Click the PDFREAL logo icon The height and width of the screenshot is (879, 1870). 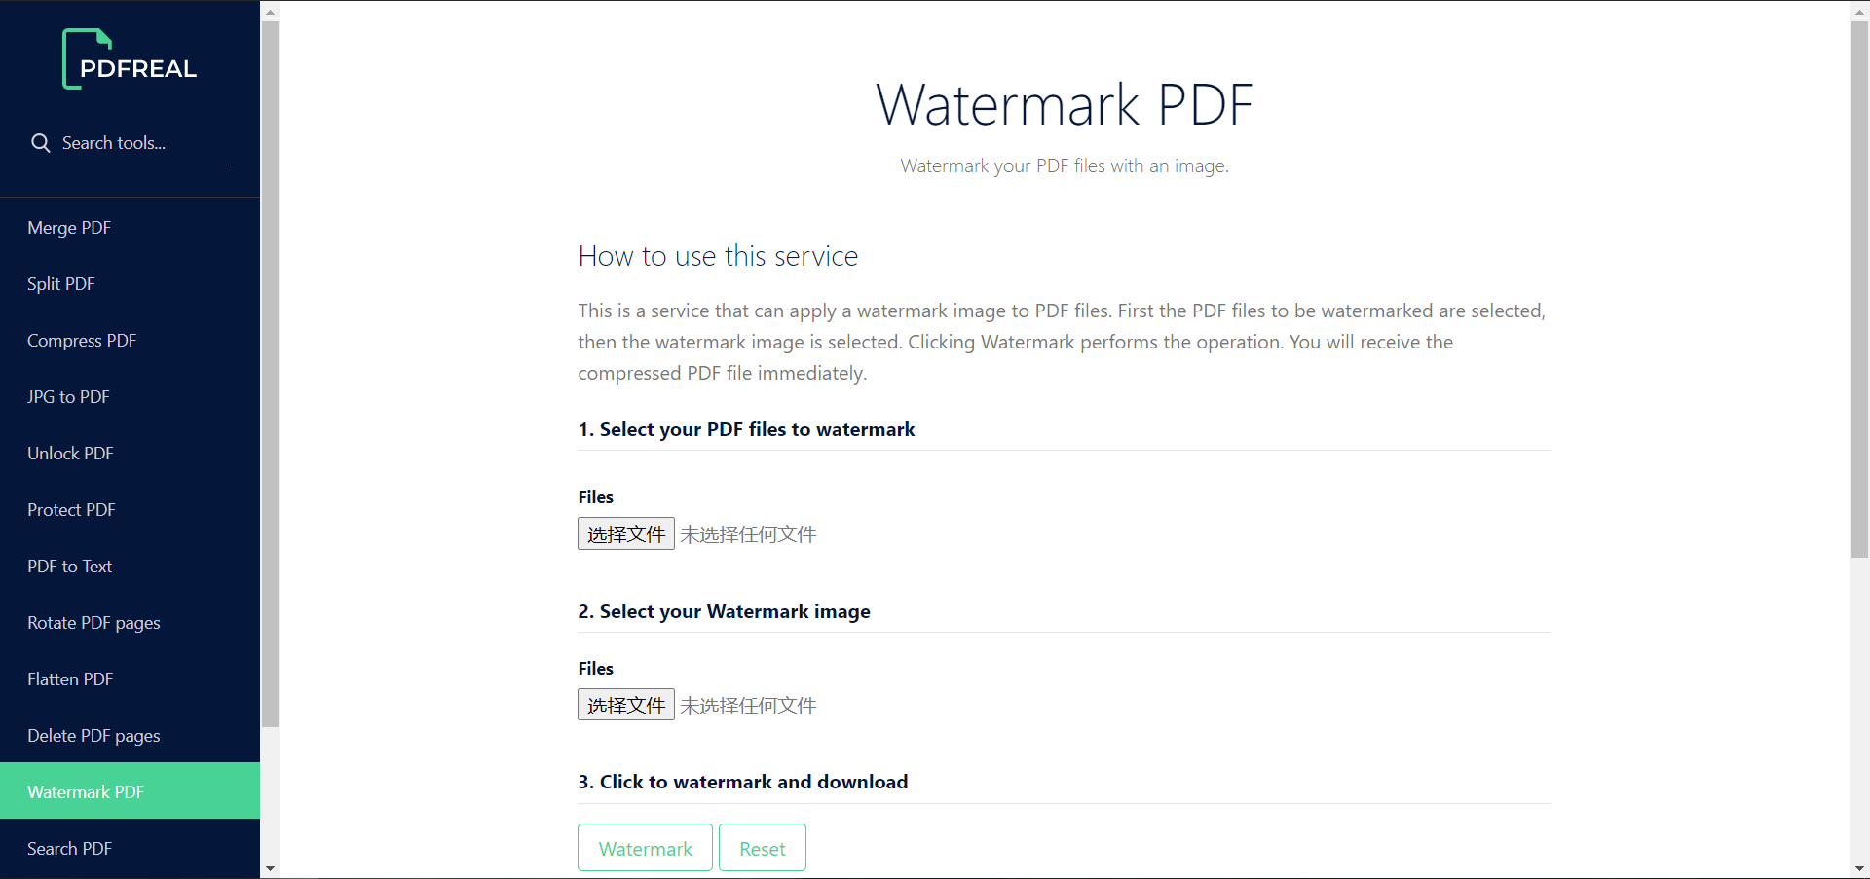[x=130, y=59]
